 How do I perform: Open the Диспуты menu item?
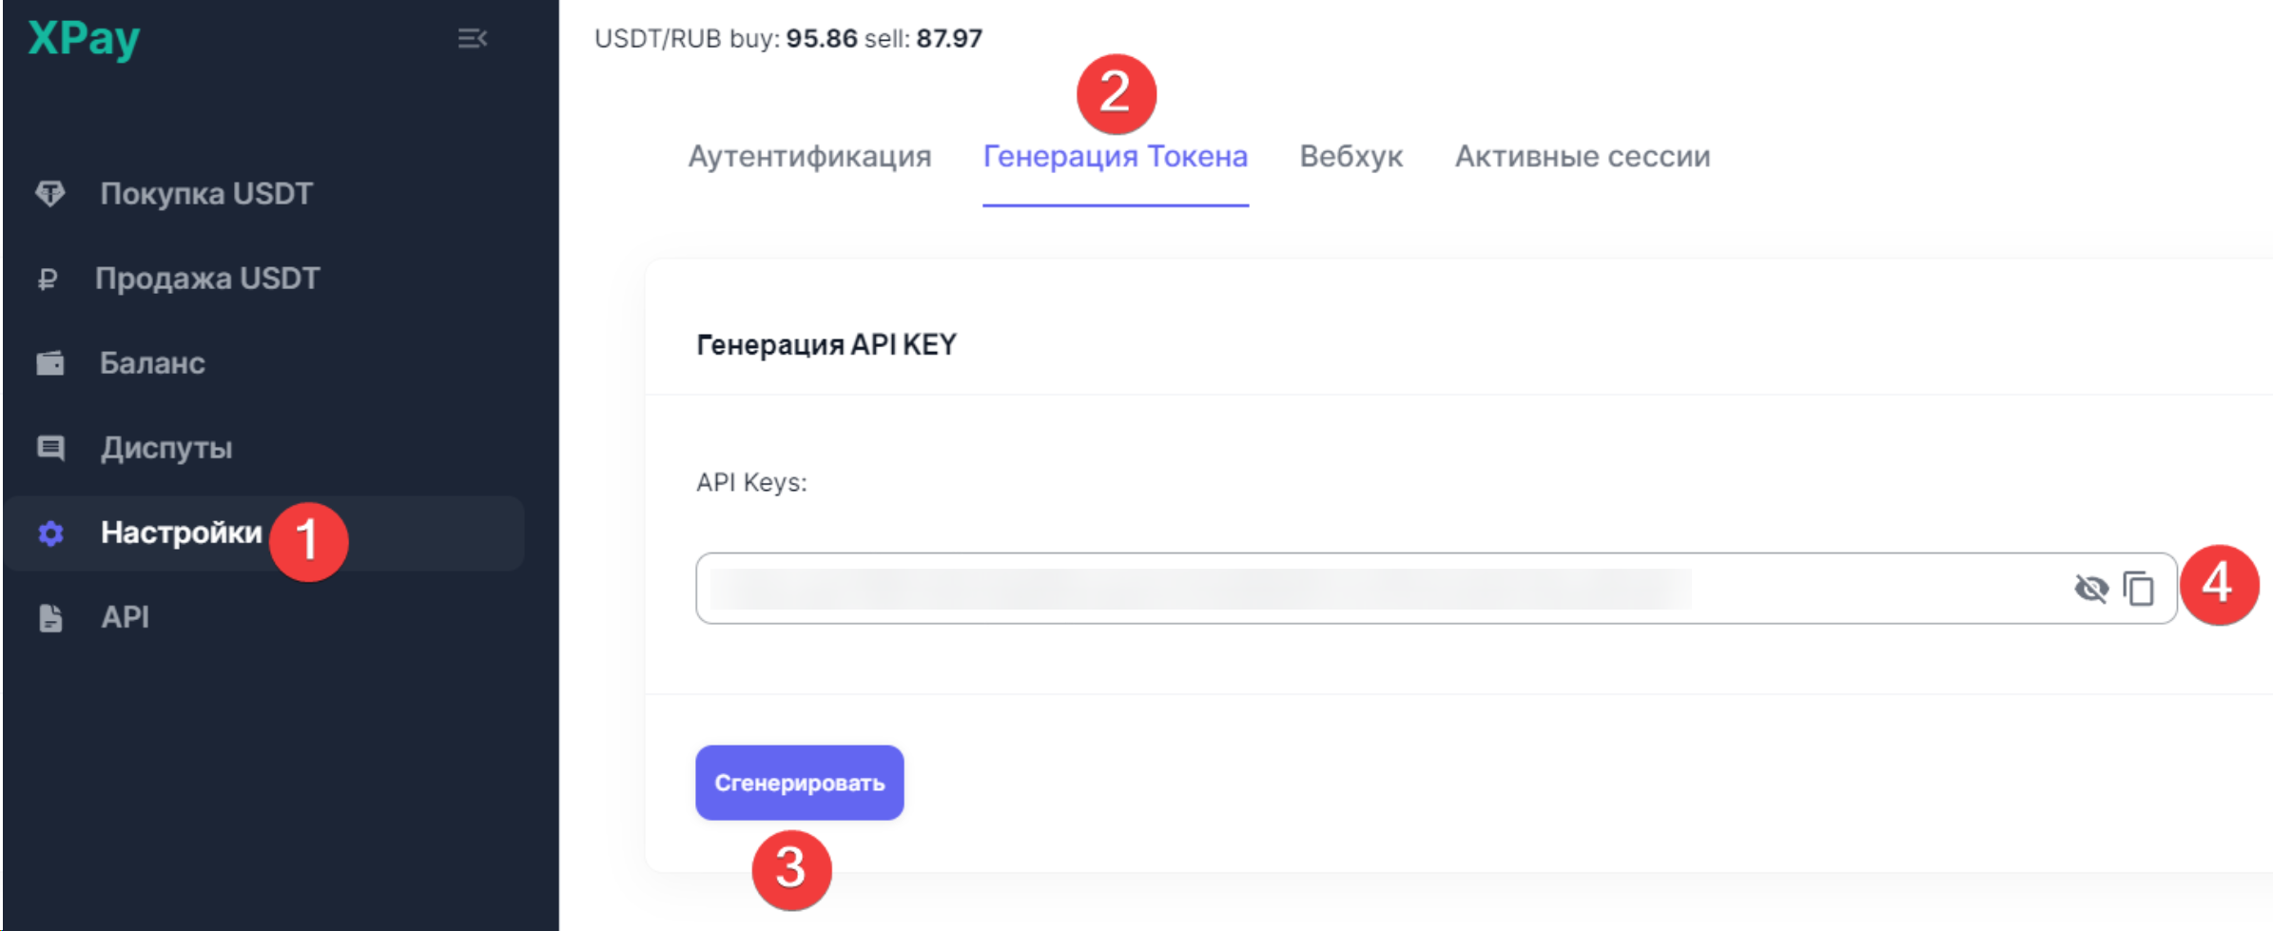166,448
